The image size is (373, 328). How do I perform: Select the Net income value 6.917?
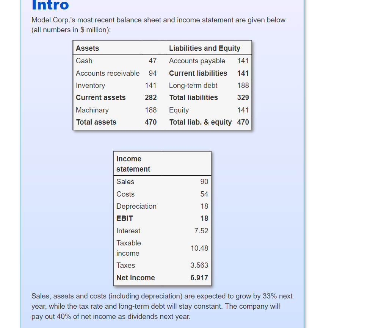pyautogui.click(x=200, y=278)
